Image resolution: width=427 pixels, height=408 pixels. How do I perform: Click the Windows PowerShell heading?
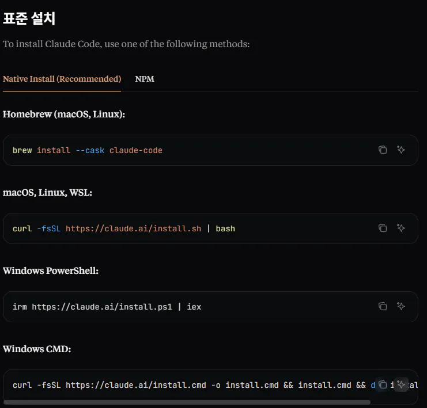coord(51,270)
